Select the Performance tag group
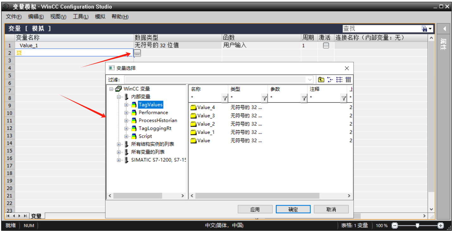Viewport: 452px width, 231px height. coord(153,112)
